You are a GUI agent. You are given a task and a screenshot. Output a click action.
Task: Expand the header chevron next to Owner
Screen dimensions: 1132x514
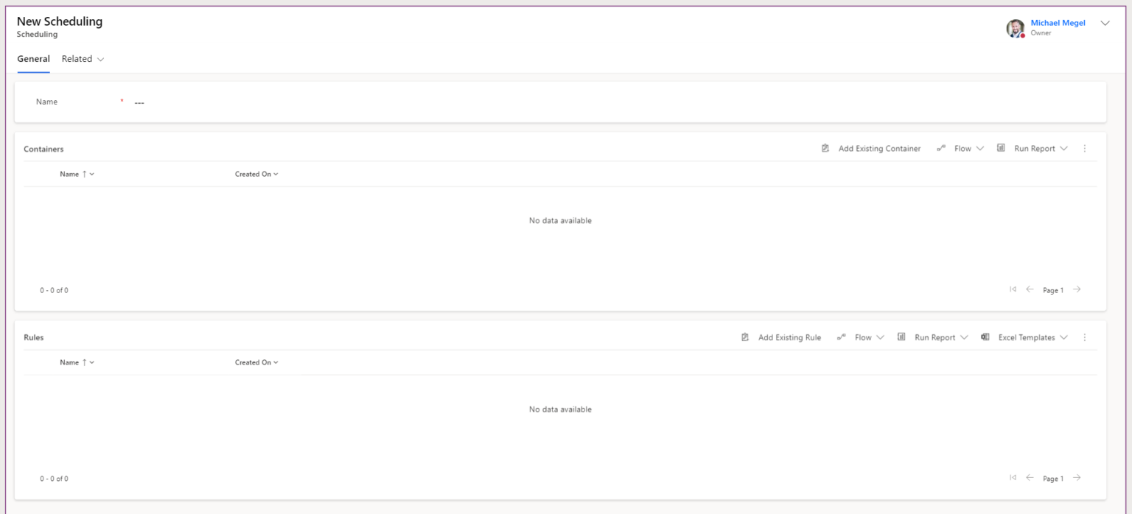(1105, 24)
